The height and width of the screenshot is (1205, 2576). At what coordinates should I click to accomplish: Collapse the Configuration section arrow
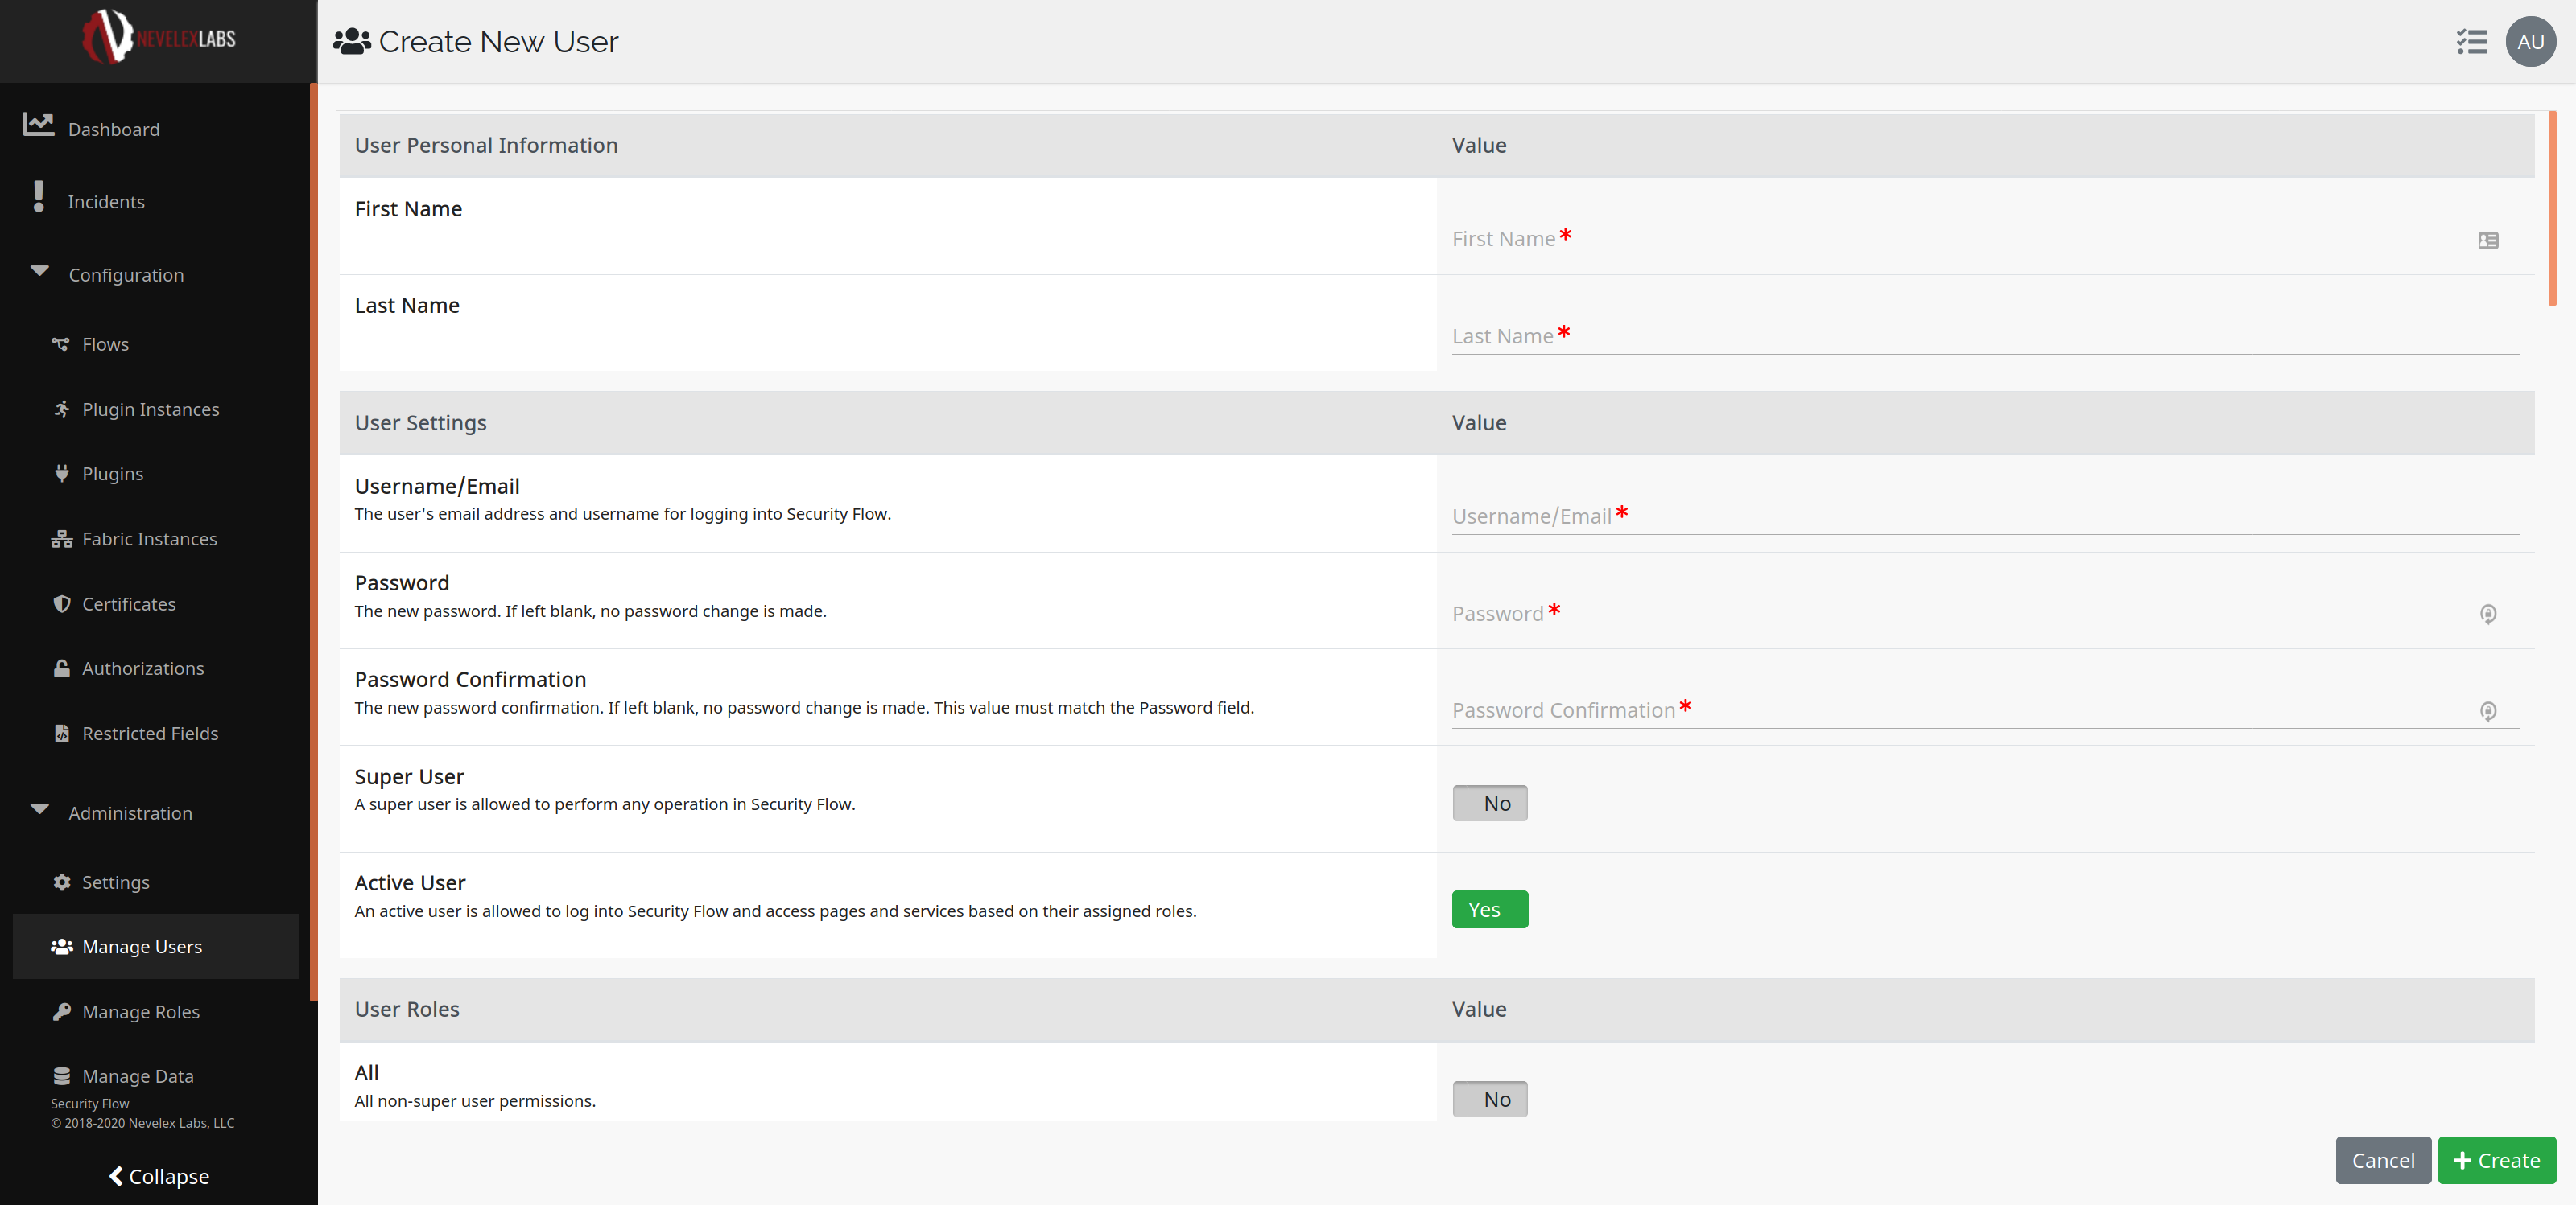coord(40,272)
